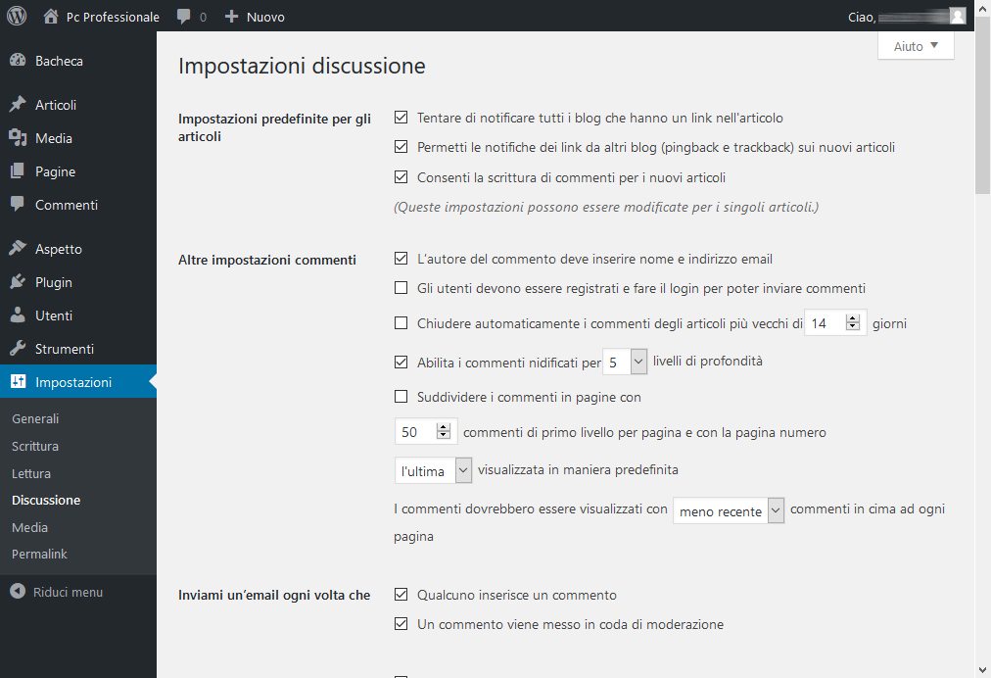Open Aspetto via its paintbrush icon
991x678 pixels.
click(18, 249)
